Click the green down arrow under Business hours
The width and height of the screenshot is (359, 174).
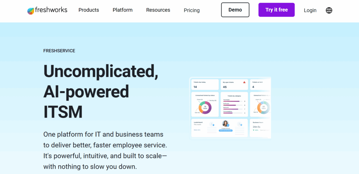(254, 130)
